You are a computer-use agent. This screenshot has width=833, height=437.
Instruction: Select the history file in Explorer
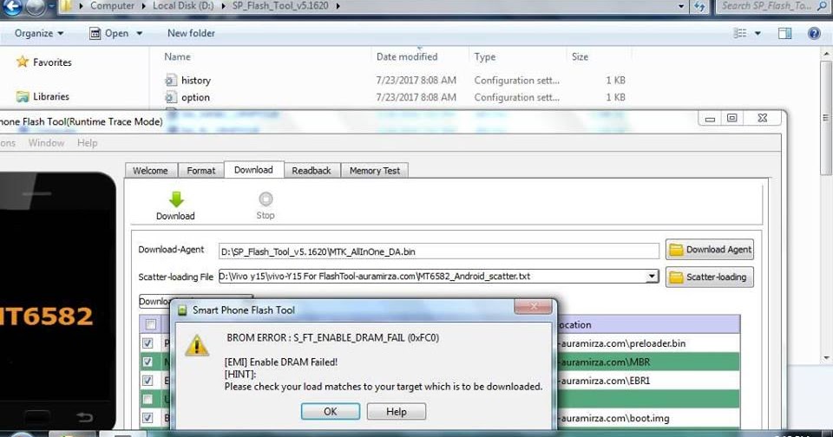point(195,80)
